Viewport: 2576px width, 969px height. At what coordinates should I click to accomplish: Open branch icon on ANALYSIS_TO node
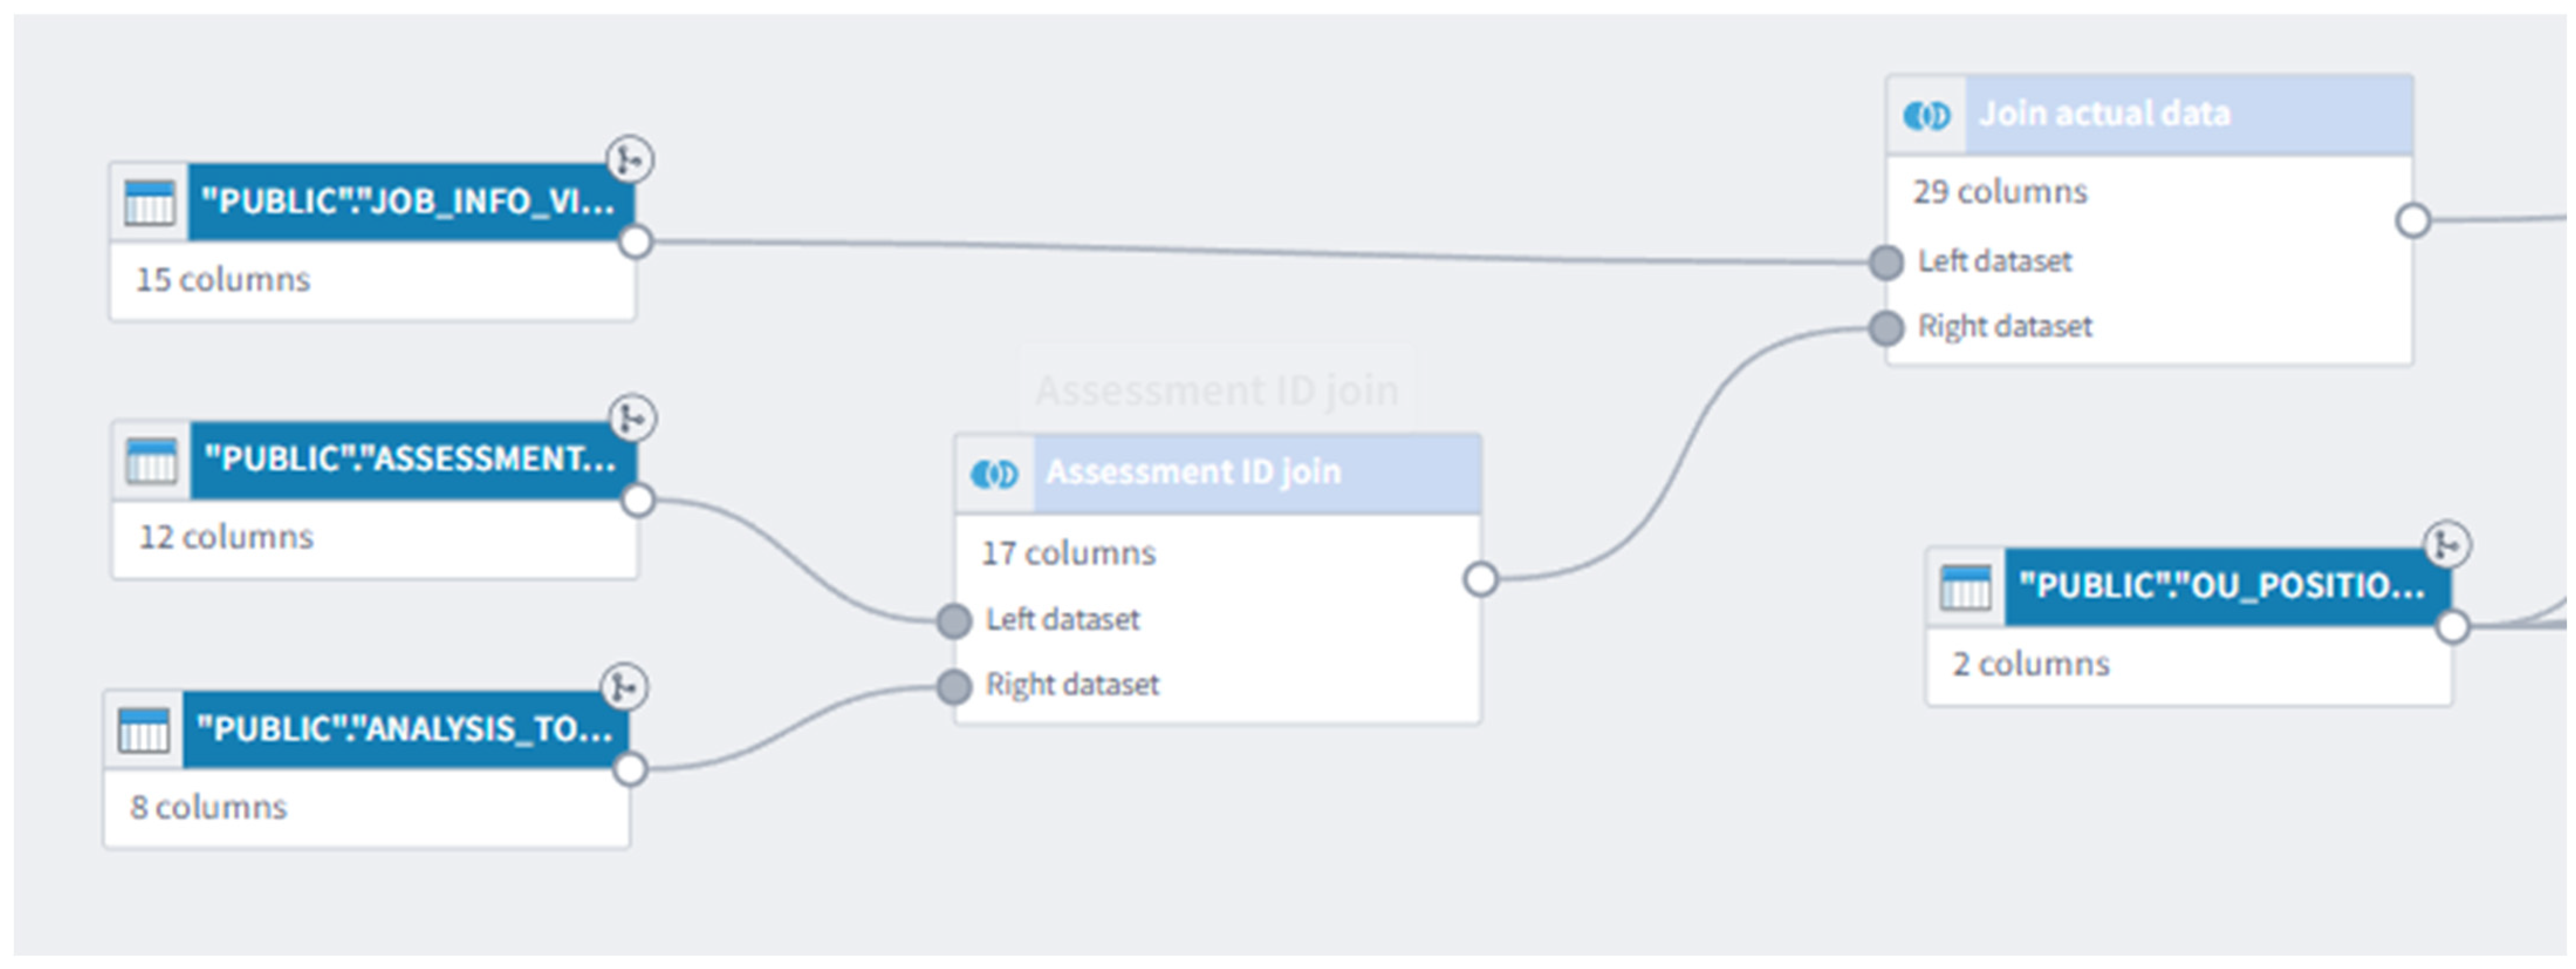(x=625, y=687)
